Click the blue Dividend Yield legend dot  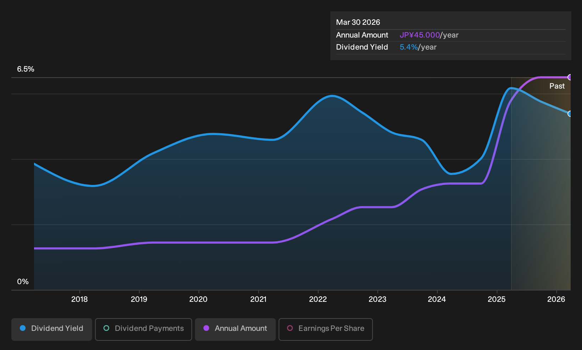[x=23, y=328]
